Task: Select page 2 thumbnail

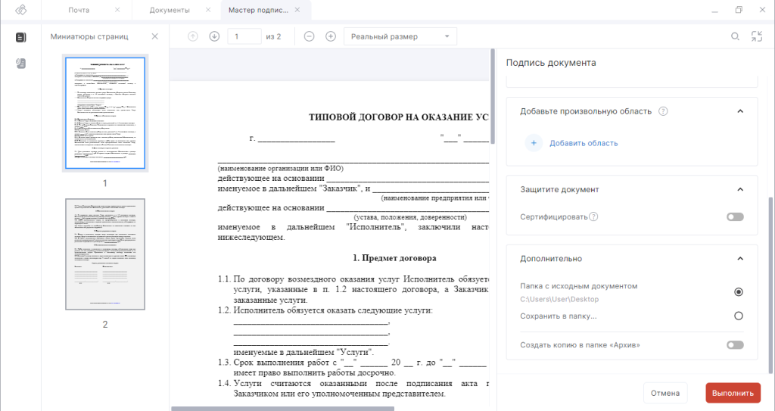Action: point(105,254)
